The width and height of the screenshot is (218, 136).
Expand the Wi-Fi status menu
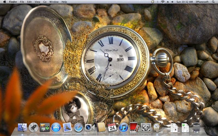163,2
